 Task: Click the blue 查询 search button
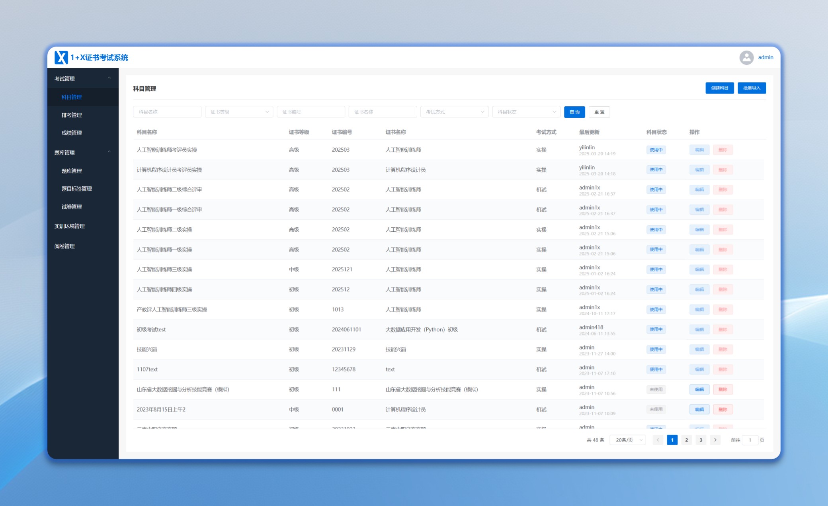pos(574,112)
